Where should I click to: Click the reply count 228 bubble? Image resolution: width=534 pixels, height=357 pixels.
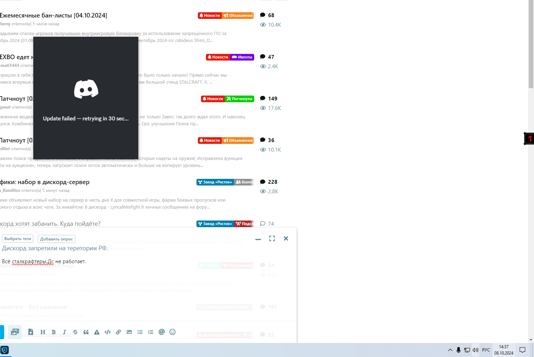click(269, 182)
